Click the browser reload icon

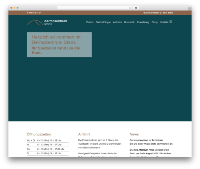click(x=130, y=8)
